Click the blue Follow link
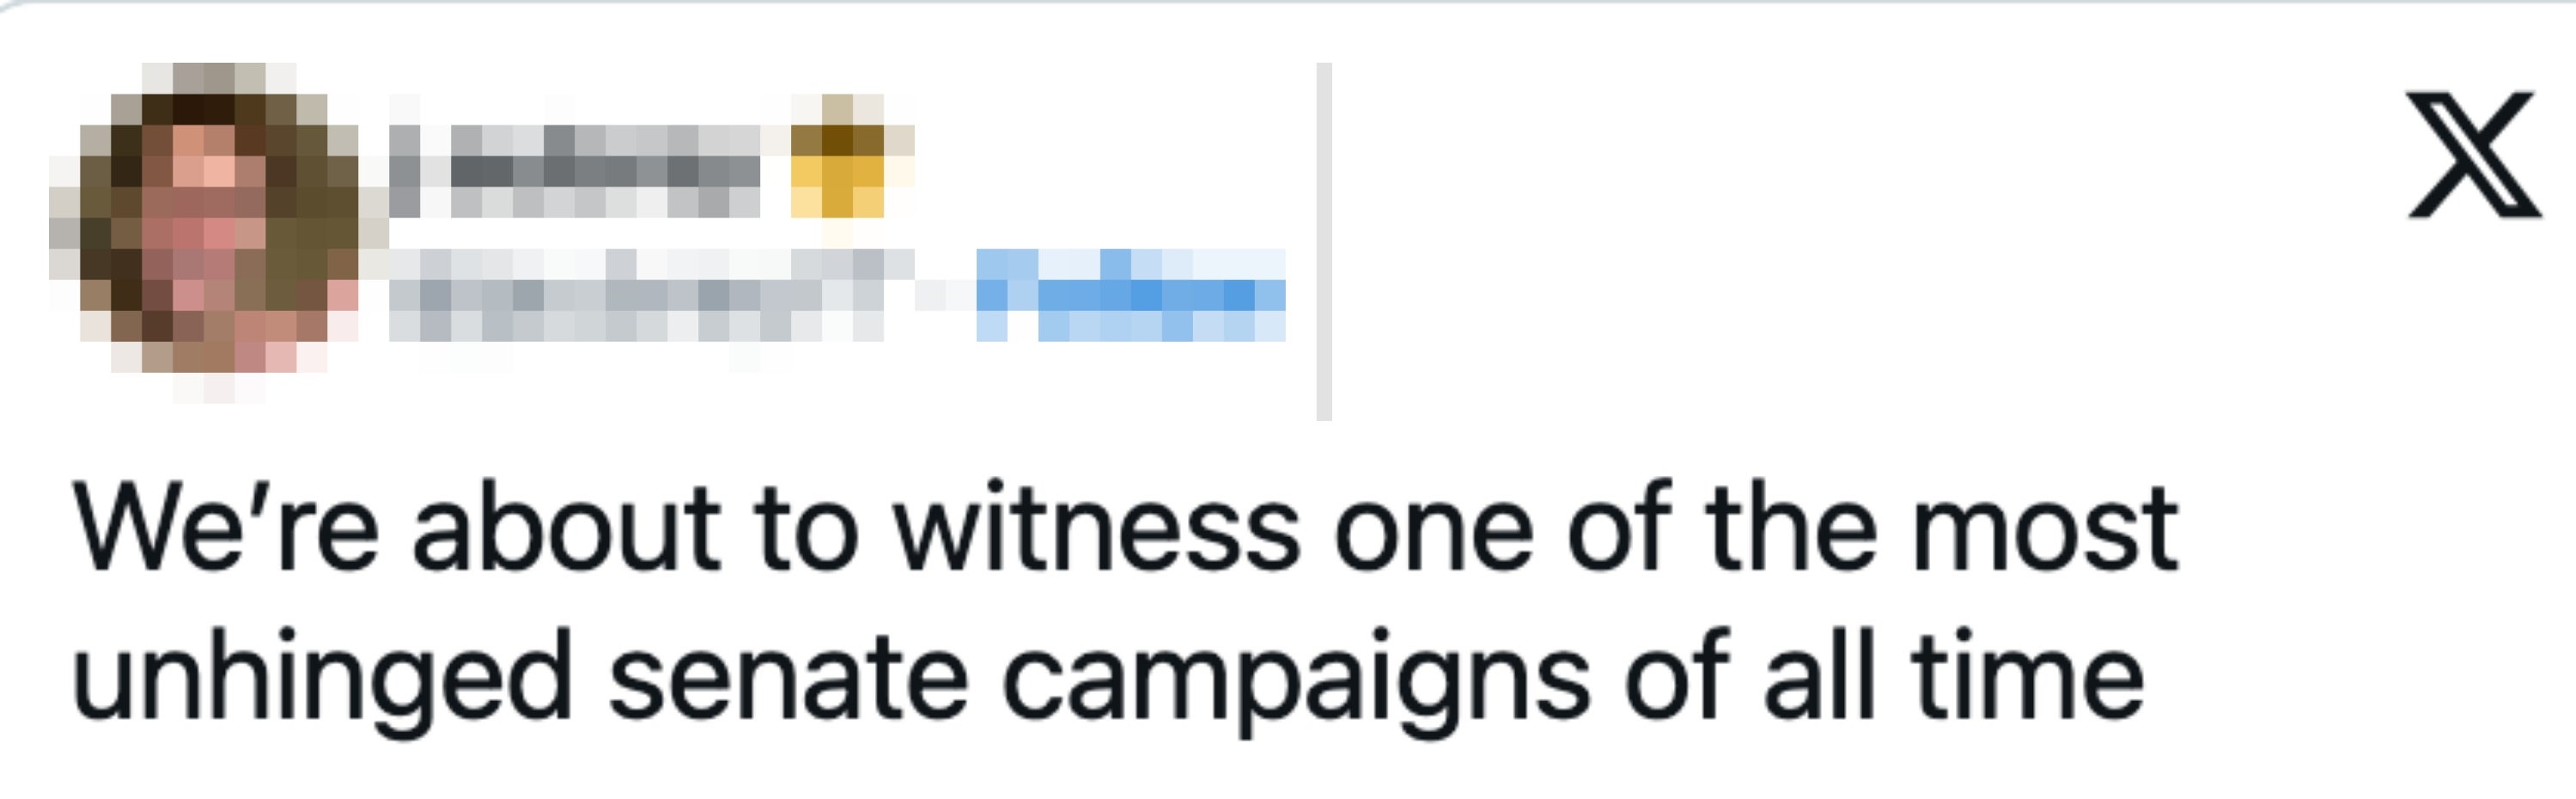 tap(1130, 295)
